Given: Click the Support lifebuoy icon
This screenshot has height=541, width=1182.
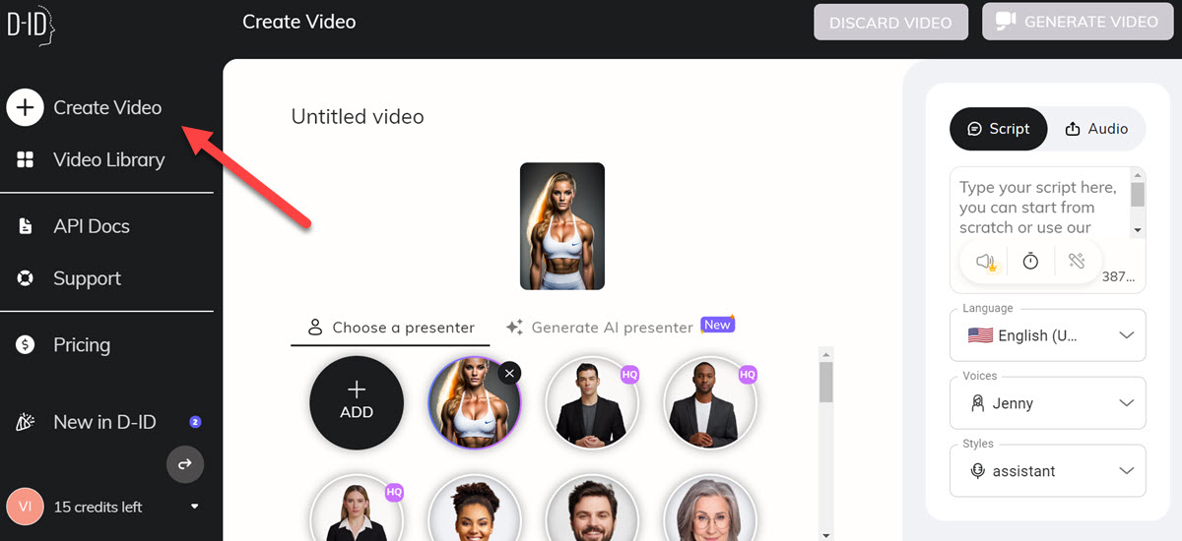Looking at the screenshot, I should 26,278.
